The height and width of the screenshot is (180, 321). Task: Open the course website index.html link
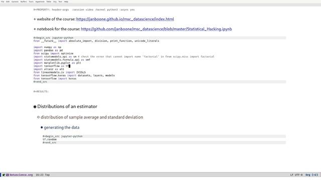click(x=125, y=19)
